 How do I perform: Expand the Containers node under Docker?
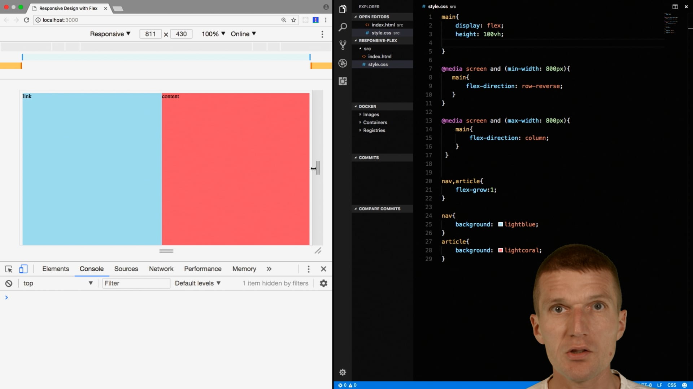375,122
